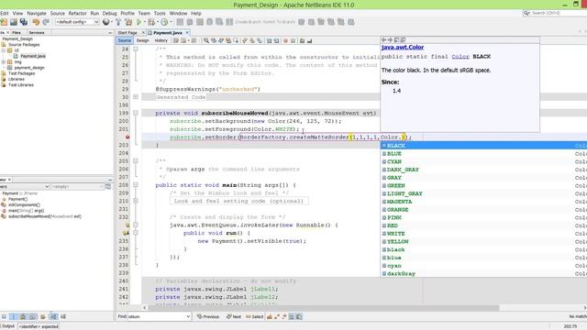Click the Build Project hammer icon
587x330 pixels.
(118, 22)
